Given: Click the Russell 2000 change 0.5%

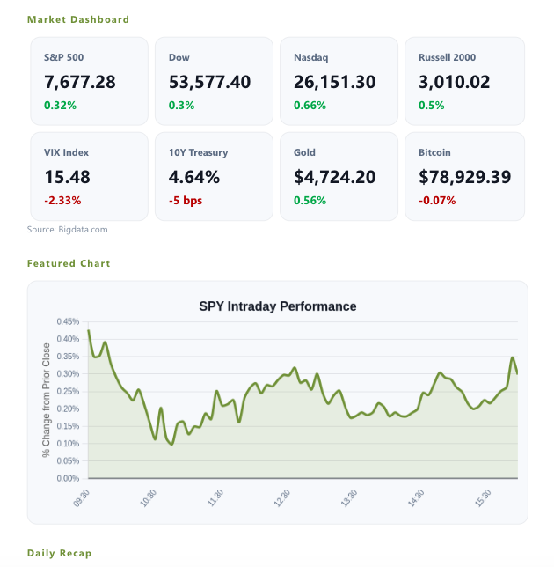Looking at the screenshot, I should 431,106.
